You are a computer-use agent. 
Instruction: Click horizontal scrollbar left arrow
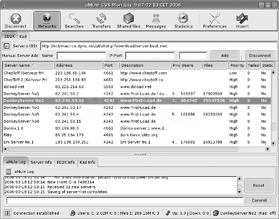[5, 149]
